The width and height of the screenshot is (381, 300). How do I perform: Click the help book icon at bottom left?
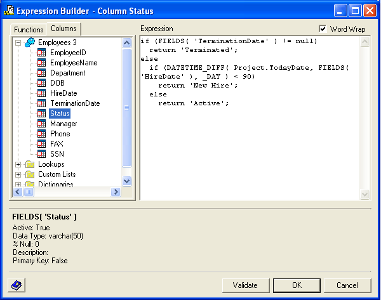[17, 285]
